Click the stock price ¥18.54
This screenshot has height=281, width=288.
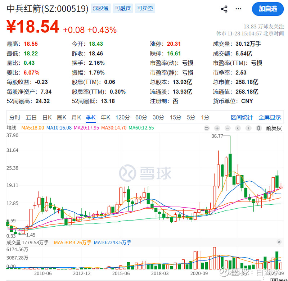click(x=33, y=27)
